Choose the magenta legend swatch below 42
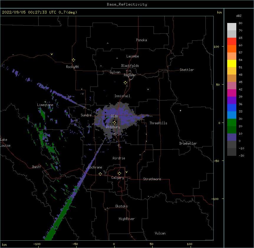The width and height of the screenshot is (254, 248). [232, 93]
